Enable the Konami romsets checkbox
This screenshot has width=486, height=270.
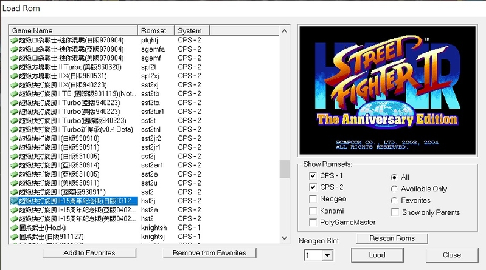coord(313,211)
